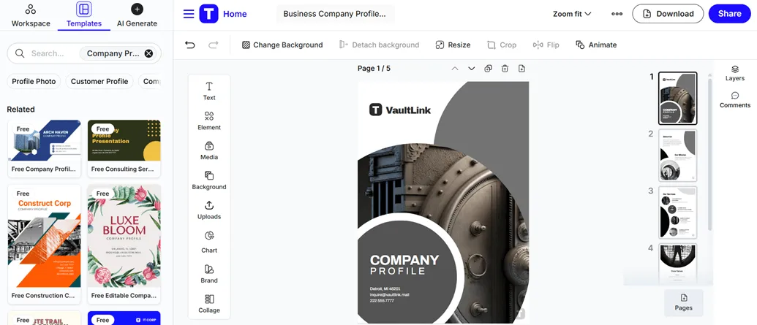Click the Download button
The image size is (757, 325).
pyautogui.click(x=668, y=14)
